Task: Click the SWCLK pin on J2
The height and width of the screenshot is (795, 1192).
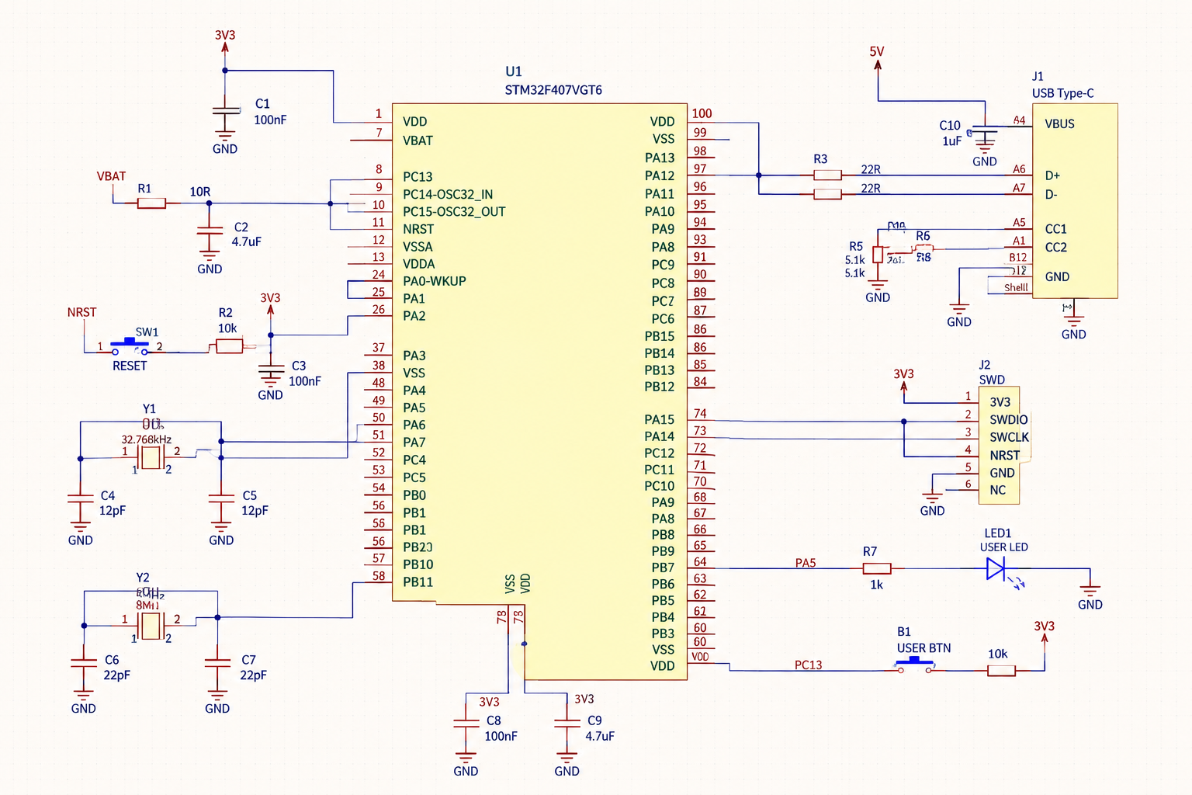Action: coord(1009,438)
